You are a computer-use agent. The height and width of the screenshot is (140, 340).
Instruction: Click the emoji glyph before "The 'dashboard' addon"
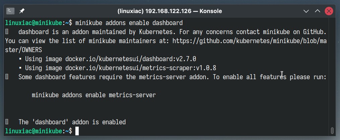tap(7, 122)
